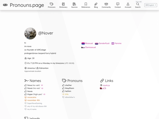
Task: Click the Bisexual flag image
Action: pos(83,43)
